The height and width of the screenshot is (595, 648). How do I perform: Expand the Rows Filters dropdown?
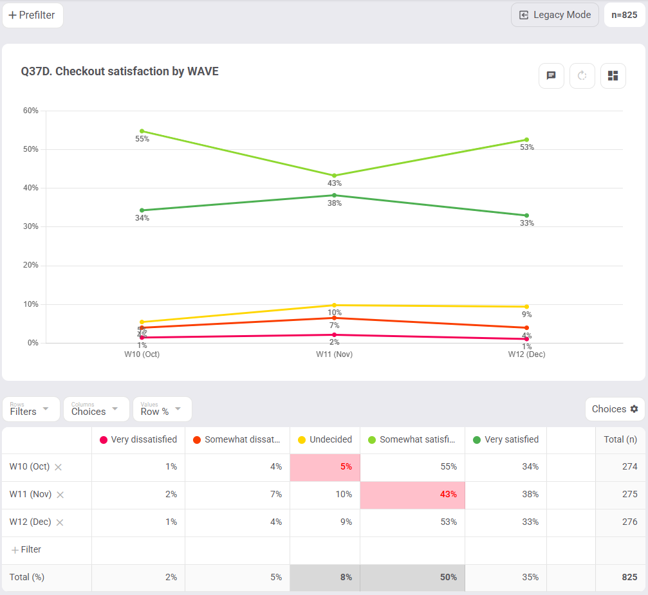click(x=31, y=409)
